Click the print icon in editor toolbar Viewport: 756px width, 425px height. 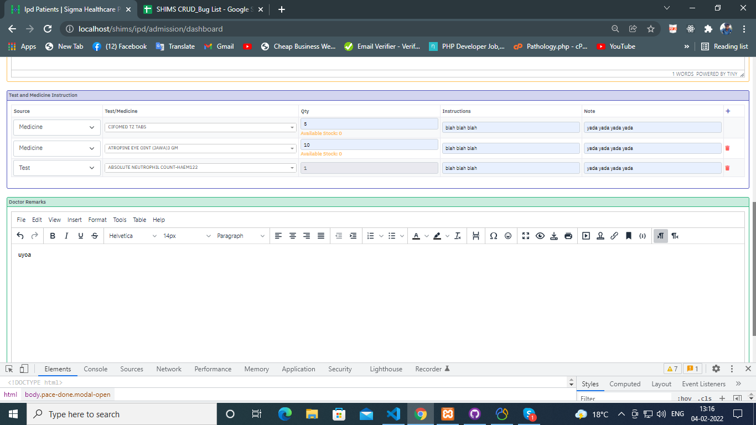click(x=568, y=236)
